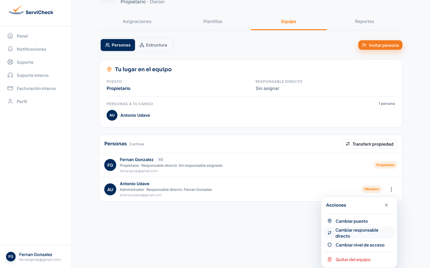Choose 'Cambiar puesto' in Acciones menu
430x268 pixels.
point(359,221)
